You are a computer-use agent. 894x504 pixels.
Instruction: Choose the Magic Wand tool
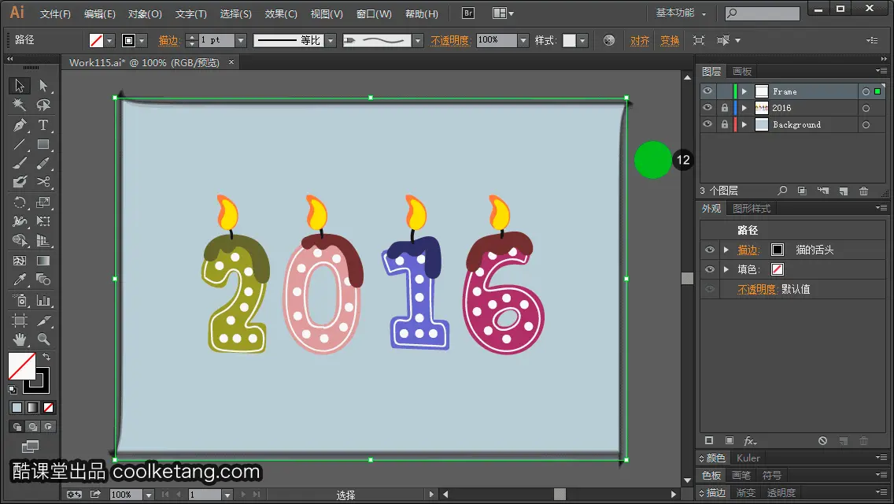(x=20, y=105)
